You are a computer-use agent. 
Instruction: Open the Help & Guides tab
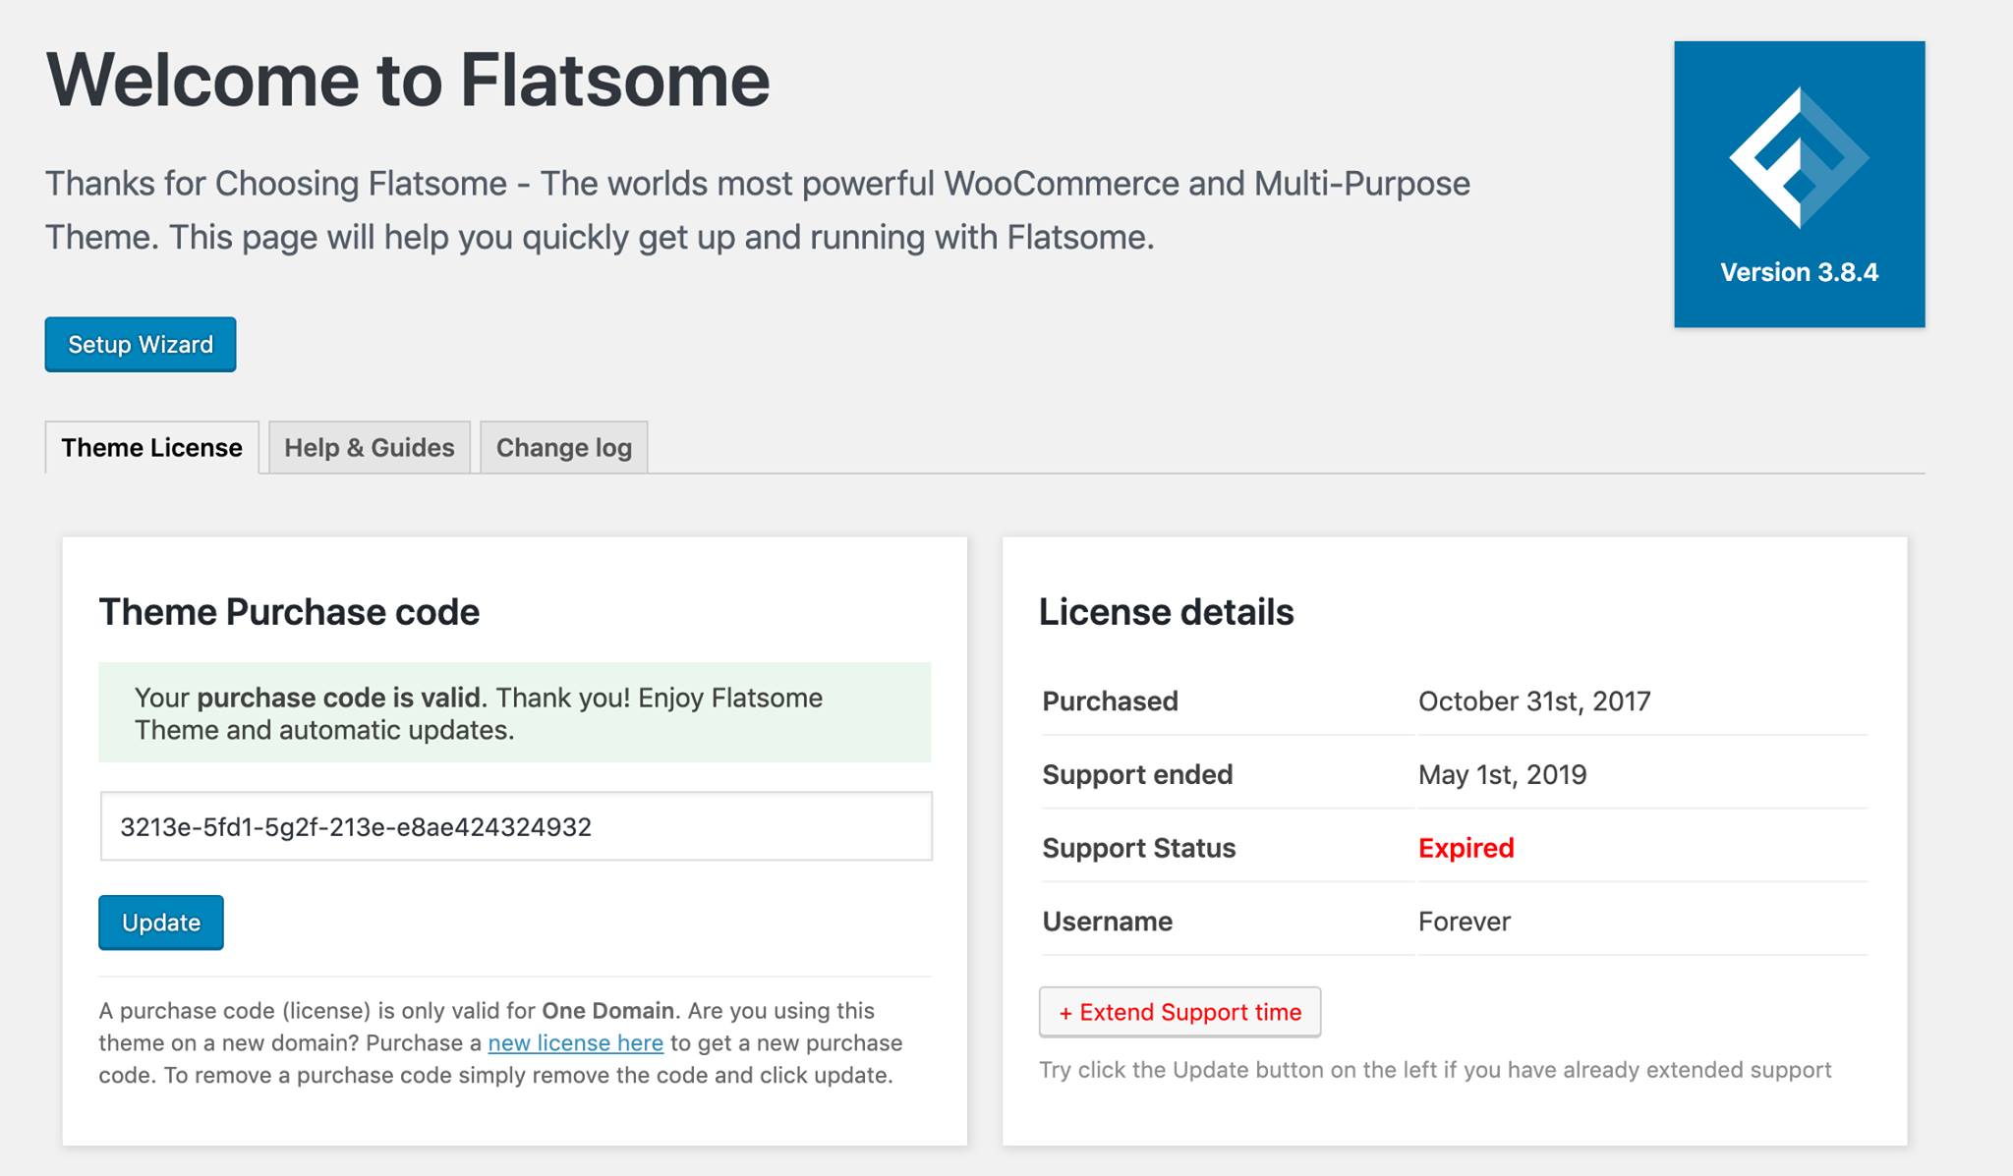[370, 447]
